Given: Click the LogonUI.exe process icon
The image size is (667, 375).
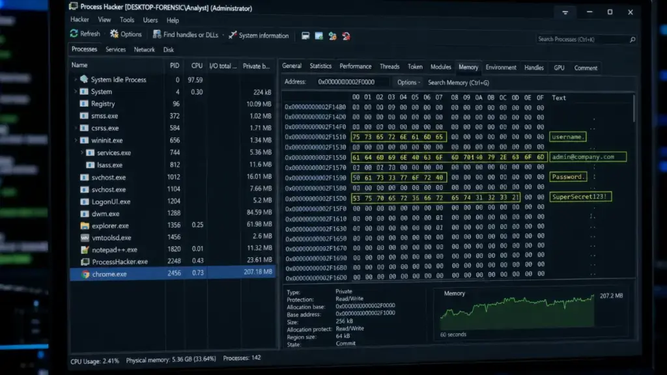Looking at the screenshot, I should point(85,202).
